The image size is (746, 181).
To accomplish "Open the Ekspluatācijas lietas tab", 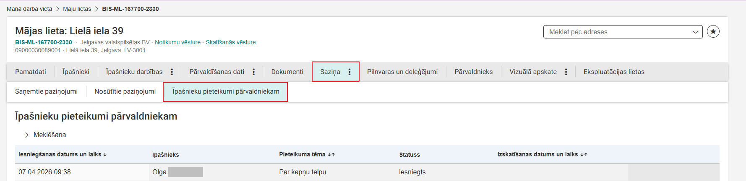I will 613,72.
